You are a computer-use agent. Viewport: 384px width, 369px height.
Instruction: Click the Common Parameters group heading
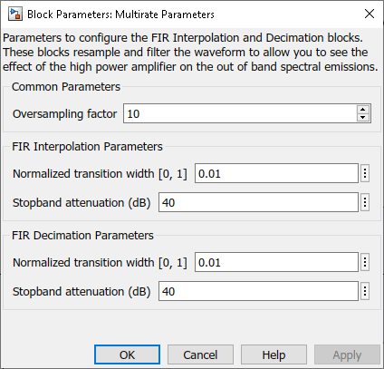[66, 87]
